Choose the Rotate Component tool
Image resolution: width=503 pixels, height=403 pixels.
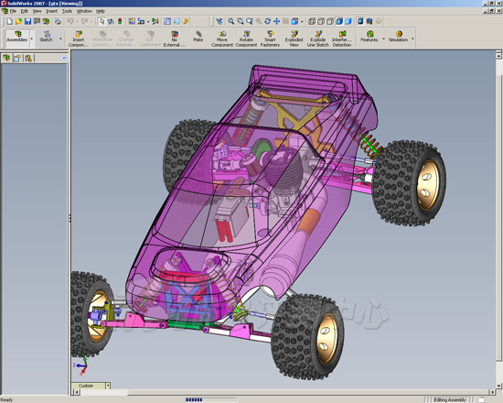click(x=246, y=38)
